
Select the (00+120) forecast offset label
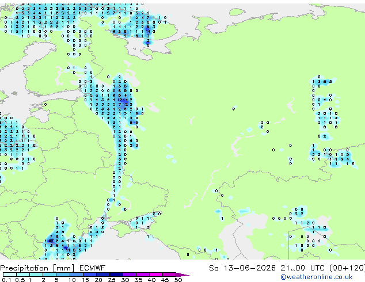click(347, 268)
